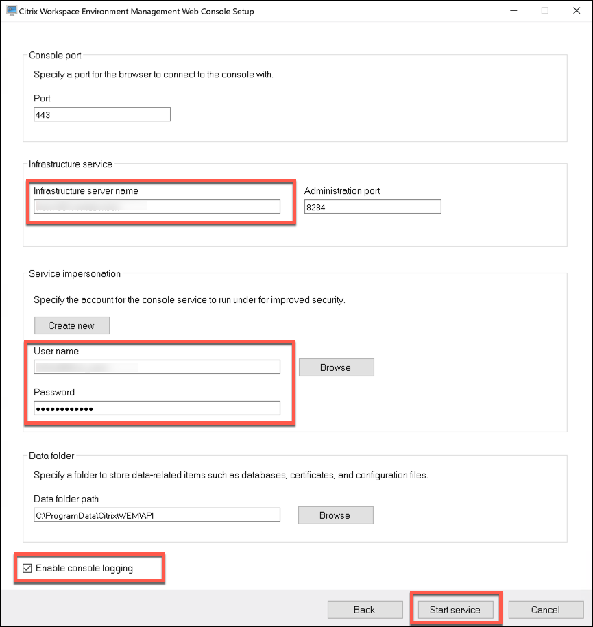The image size is (593, 627).
Task: Focus the Infrastructure server name field
Action: pyautogui.click(x=157, y=206)
